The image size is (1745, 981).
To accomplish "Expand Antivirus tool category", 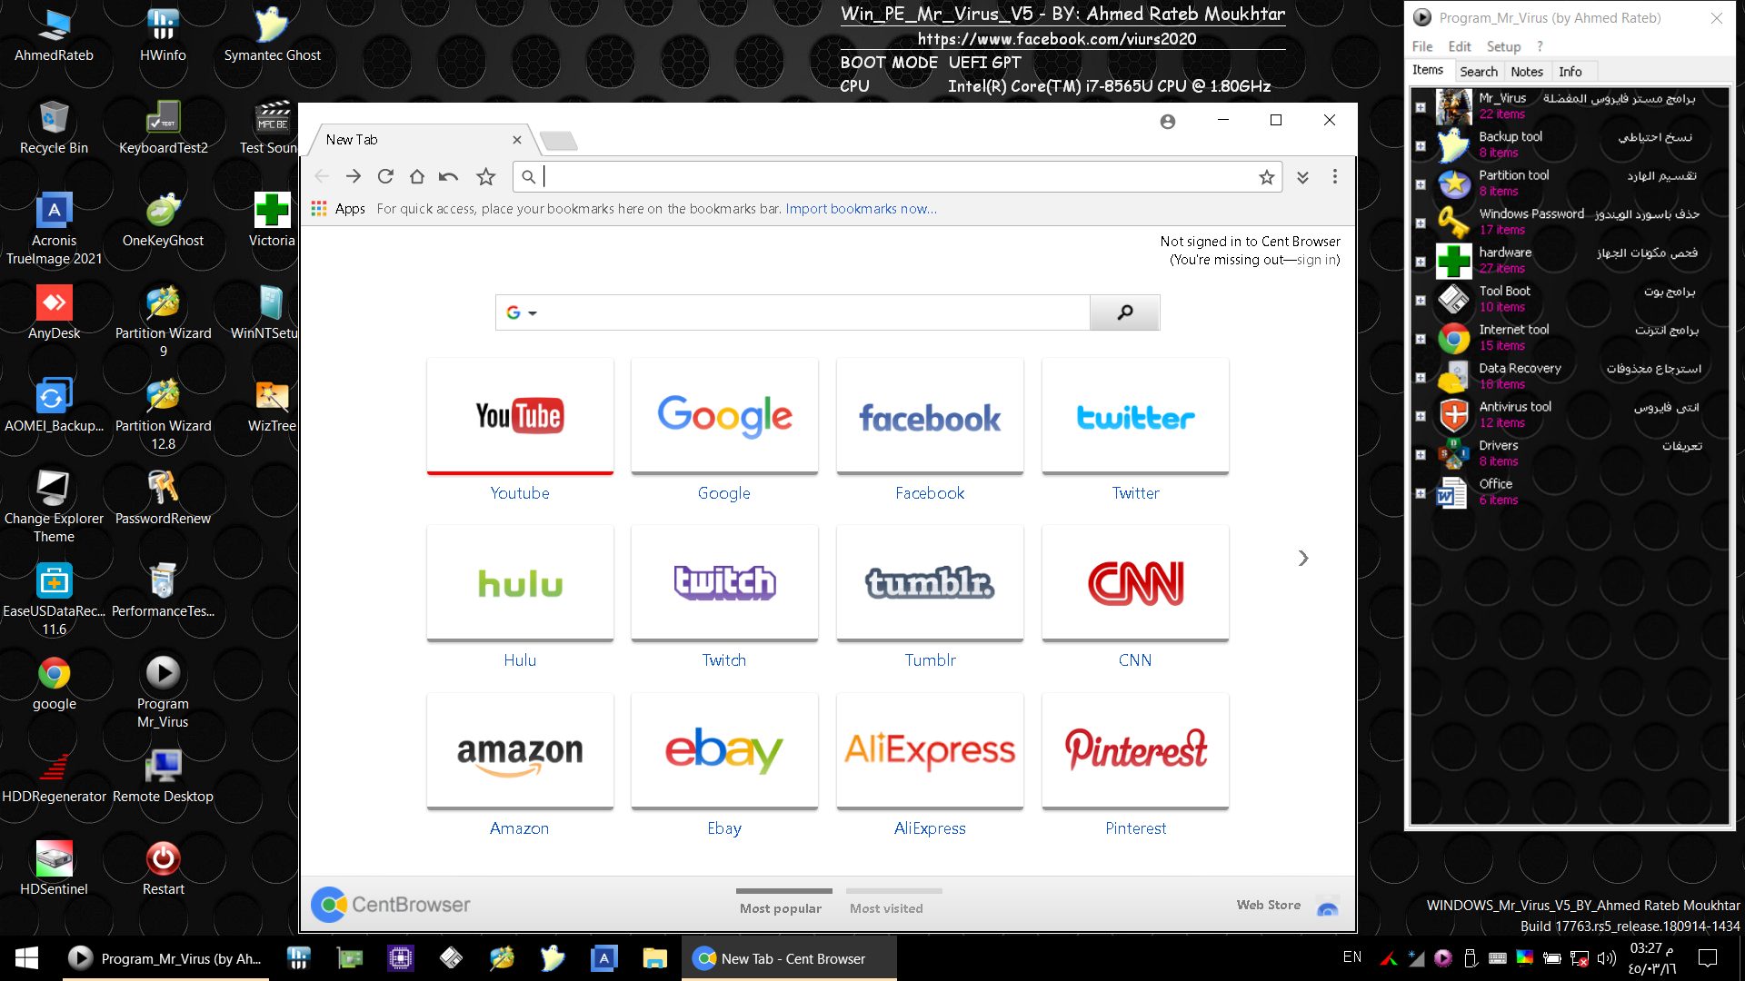I will tap(1421, 416).
